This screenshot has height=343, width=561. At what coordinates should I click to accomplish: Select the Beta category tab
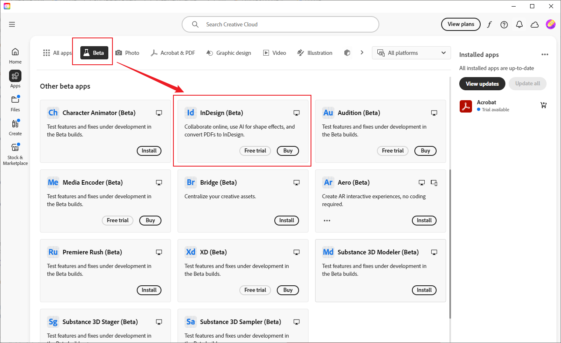(x=94, y=53)
